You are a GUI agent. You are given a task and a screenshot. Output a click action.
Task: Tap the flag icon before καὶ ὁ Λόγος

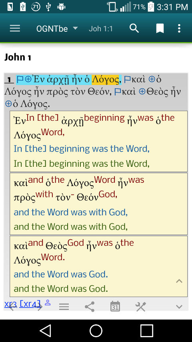coord(127,79)
